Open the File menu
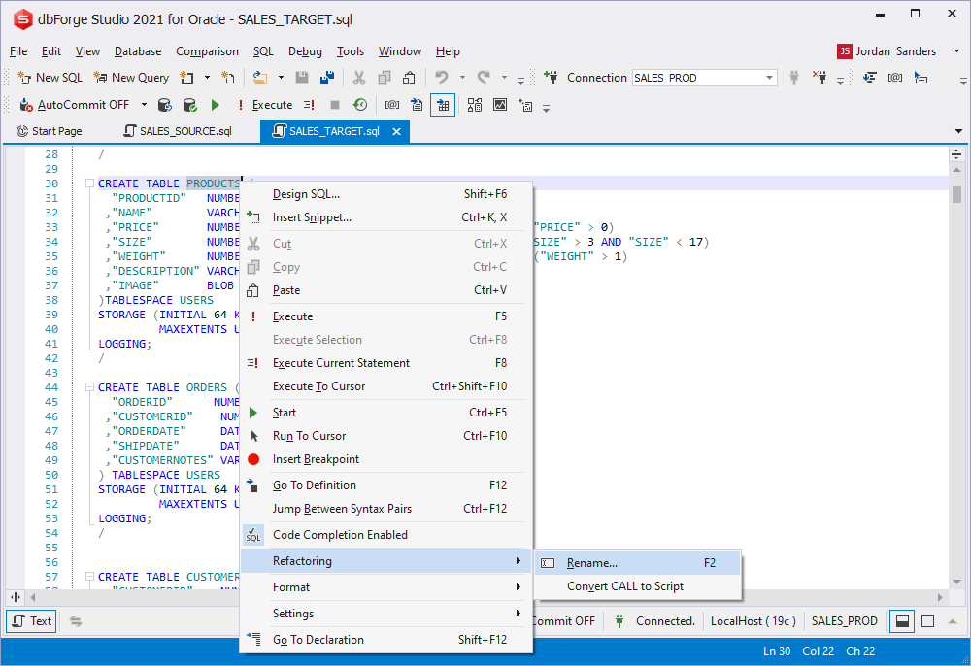 (x=17, y=51)
